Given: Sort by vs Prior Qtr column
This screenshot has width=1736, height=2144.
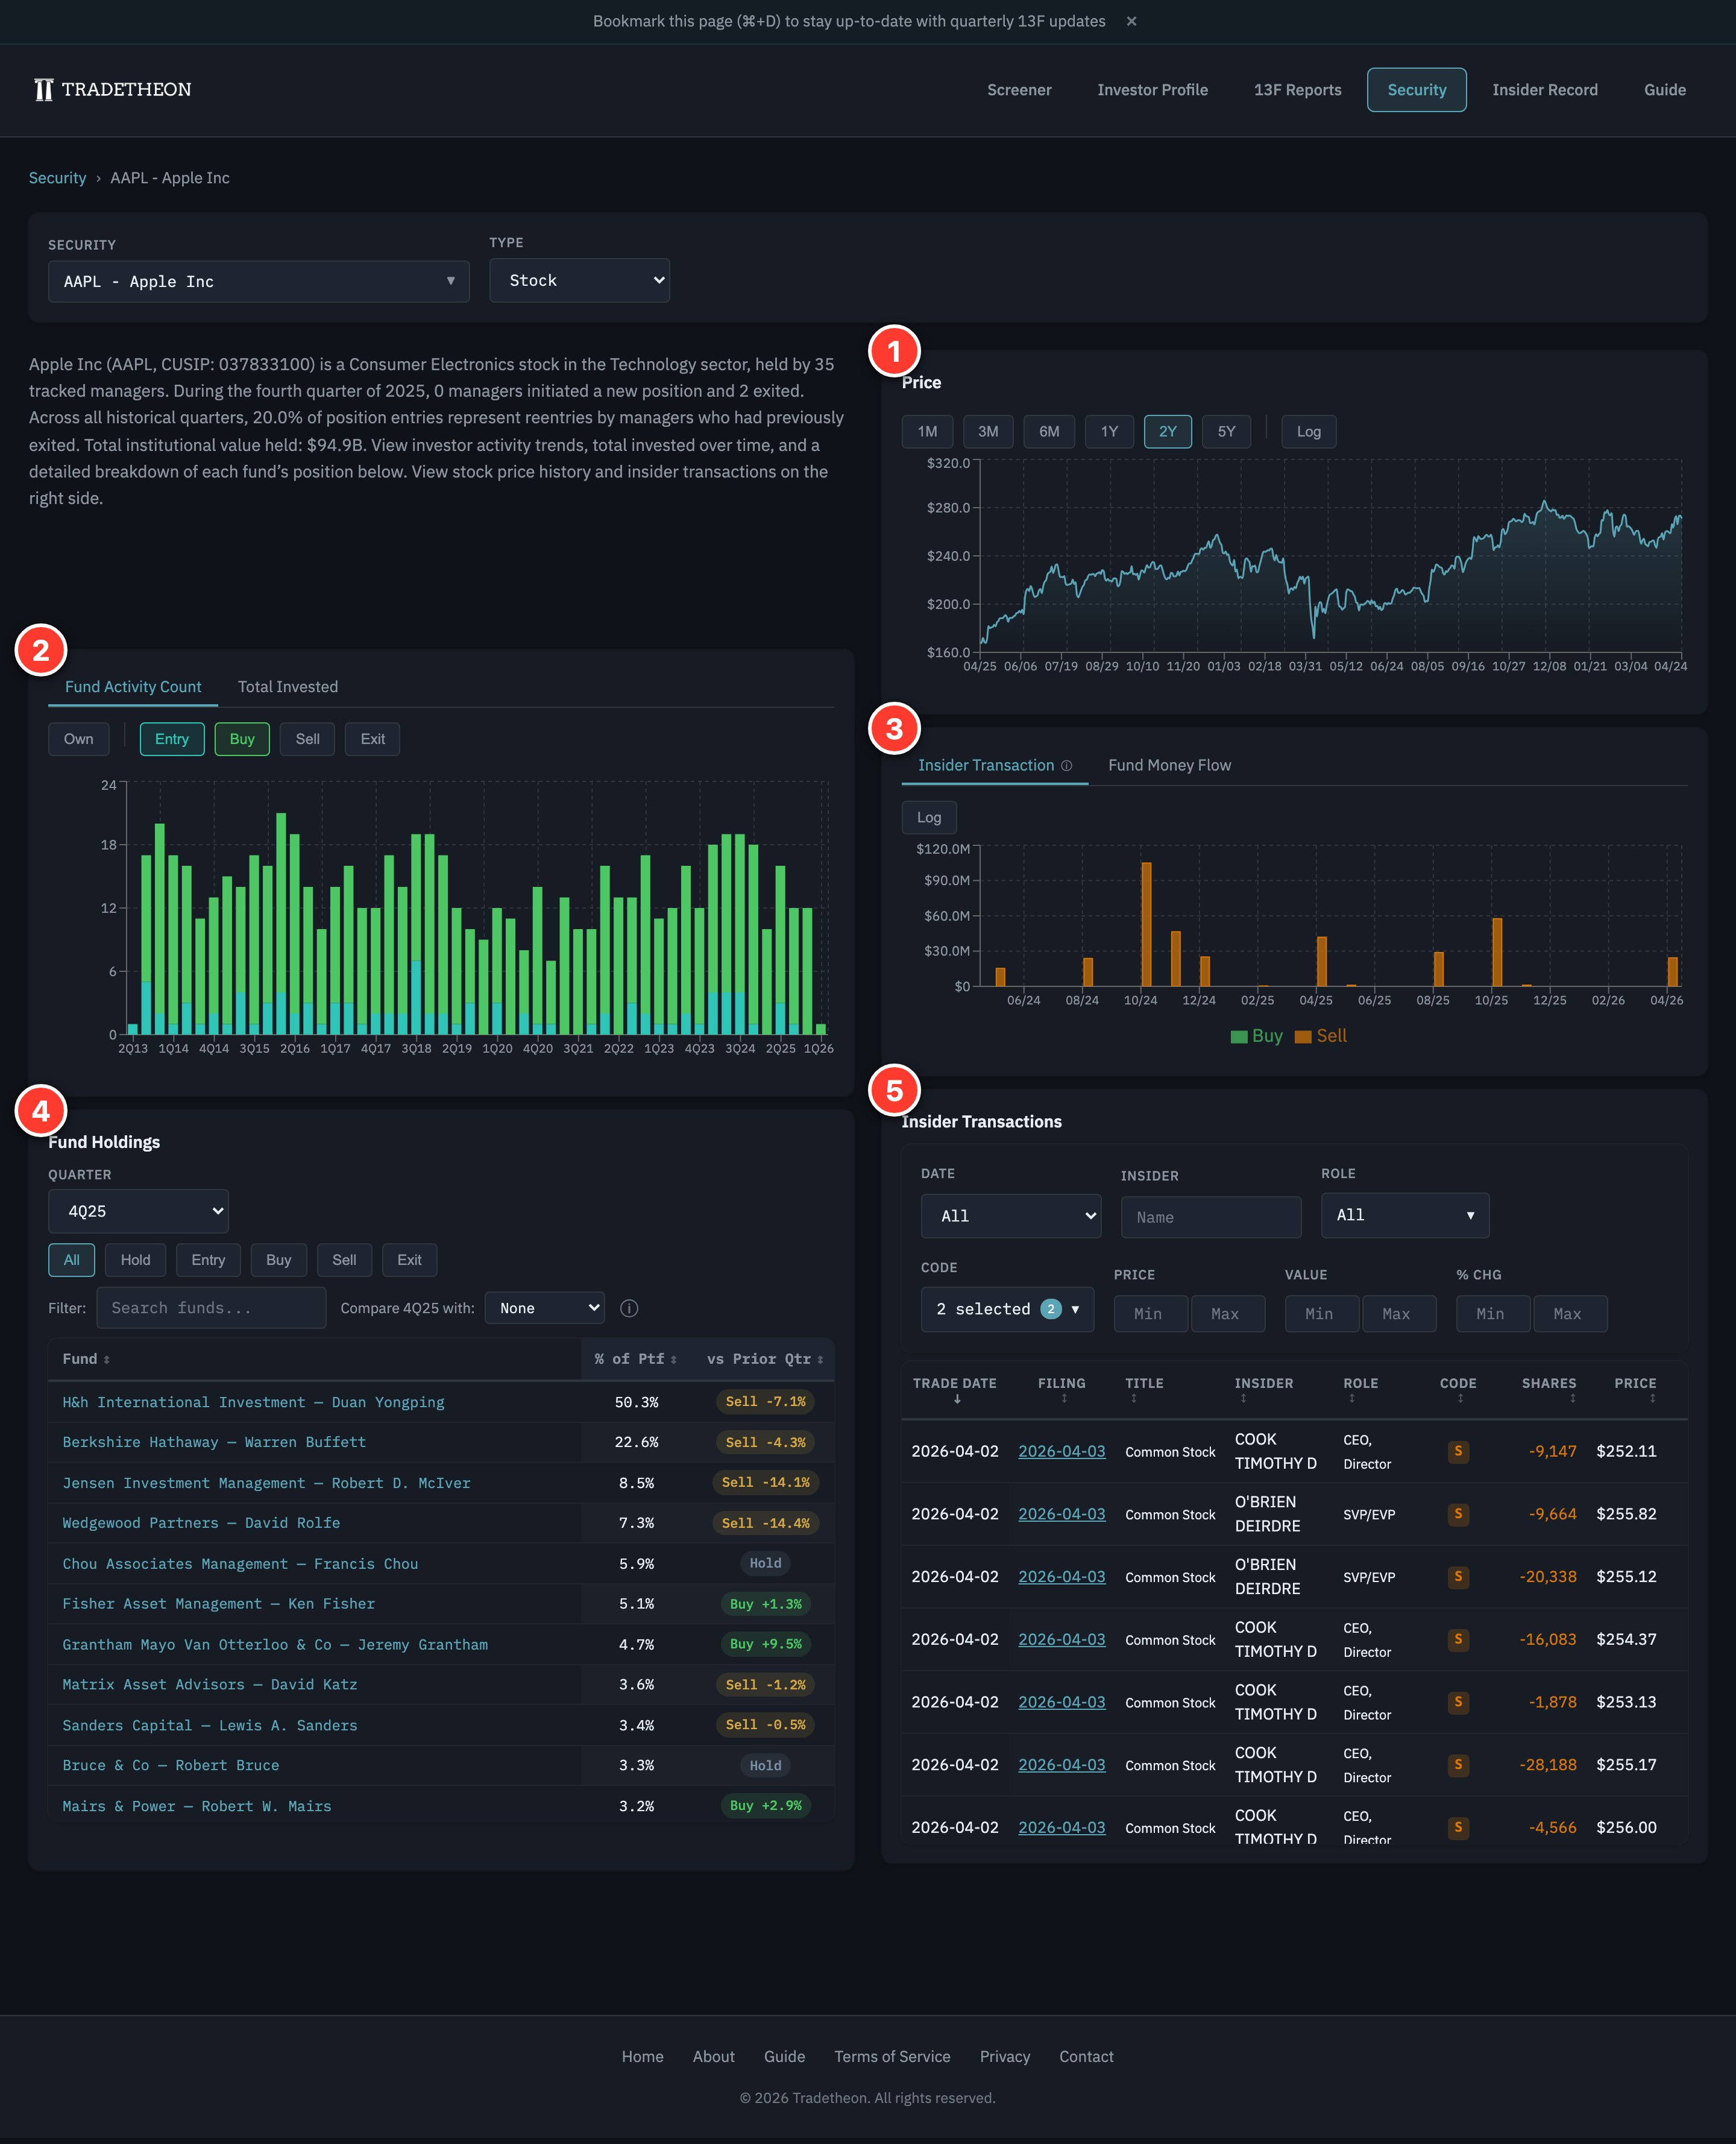Looking at the screenshot, I should (x=765, y=1359).
